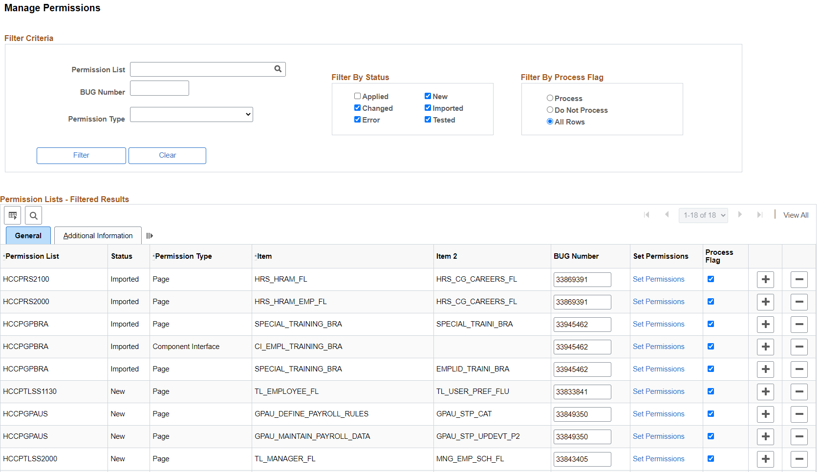
Task: Select the Do Not Process radio button
Action: click(550, 109)
